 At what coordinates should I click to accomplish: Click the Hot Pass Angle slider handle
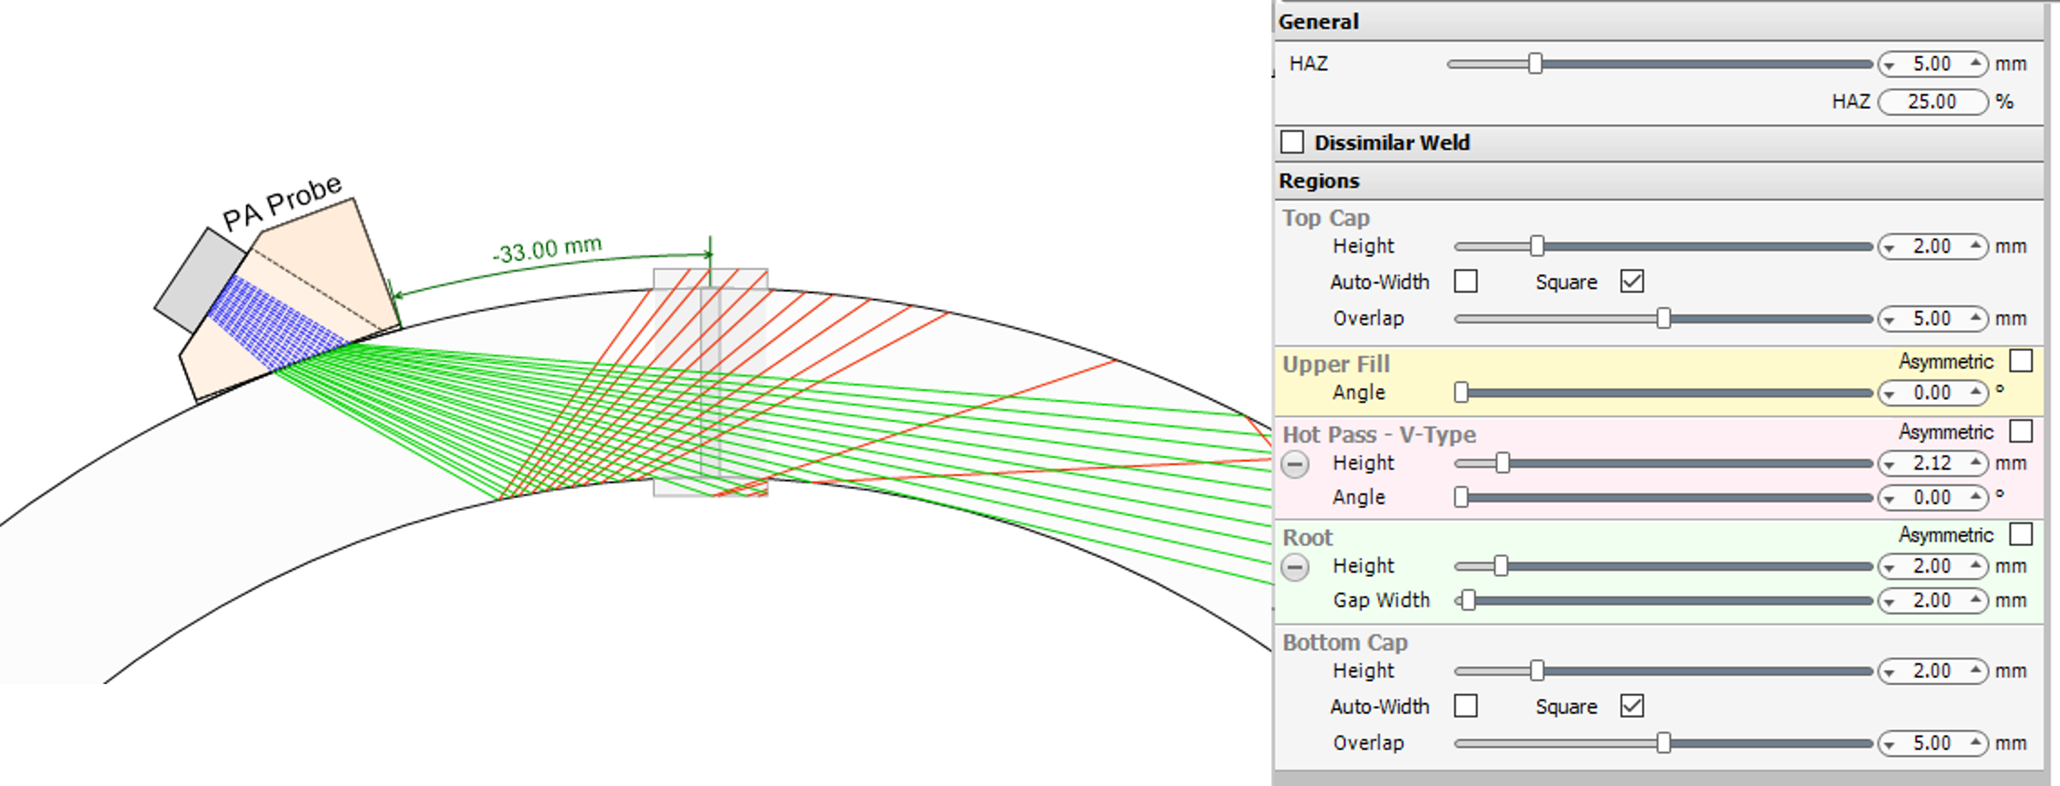click(x=1461, y=497)
